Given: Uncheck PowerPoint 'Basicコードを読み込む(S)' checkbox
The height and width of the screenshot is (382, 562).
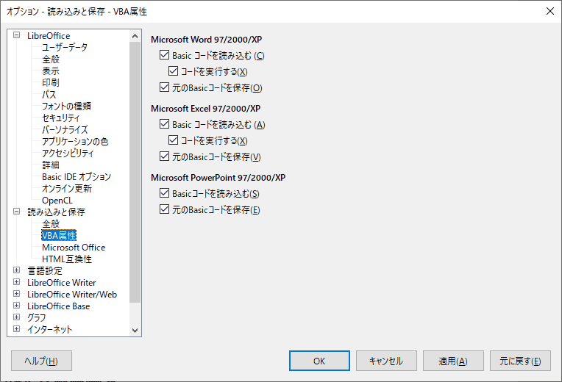Looking at the screenshot, I should 164,193.
